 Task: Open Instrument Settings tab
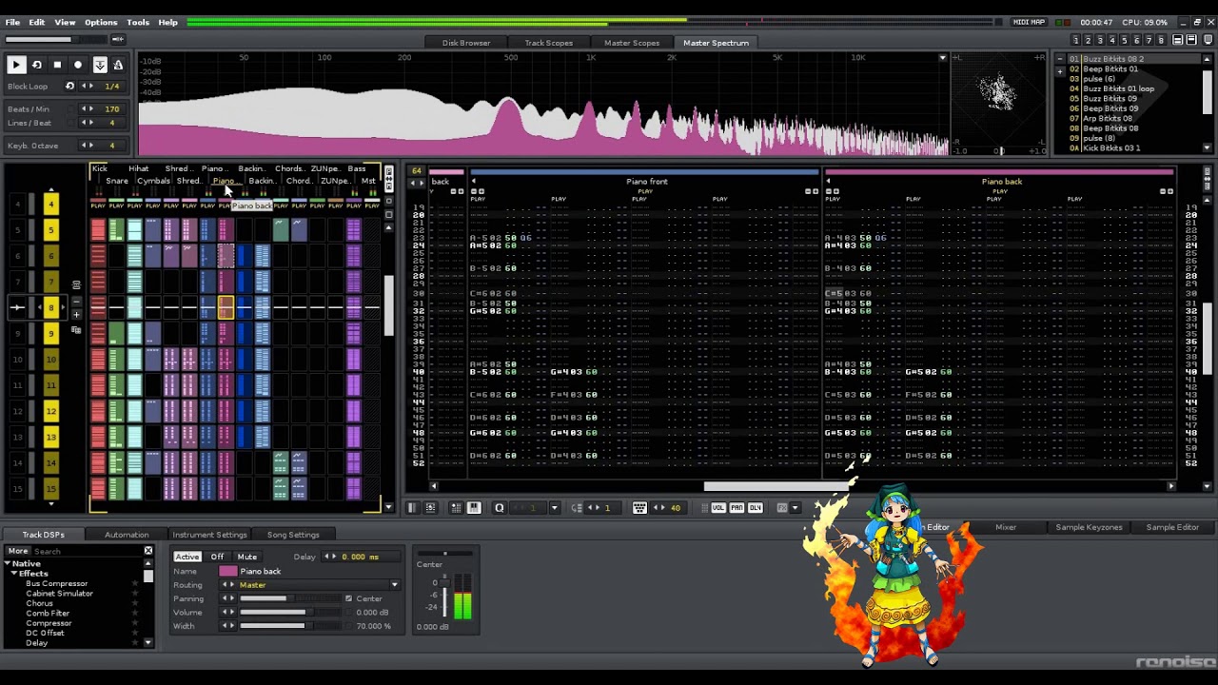(209, 535)
